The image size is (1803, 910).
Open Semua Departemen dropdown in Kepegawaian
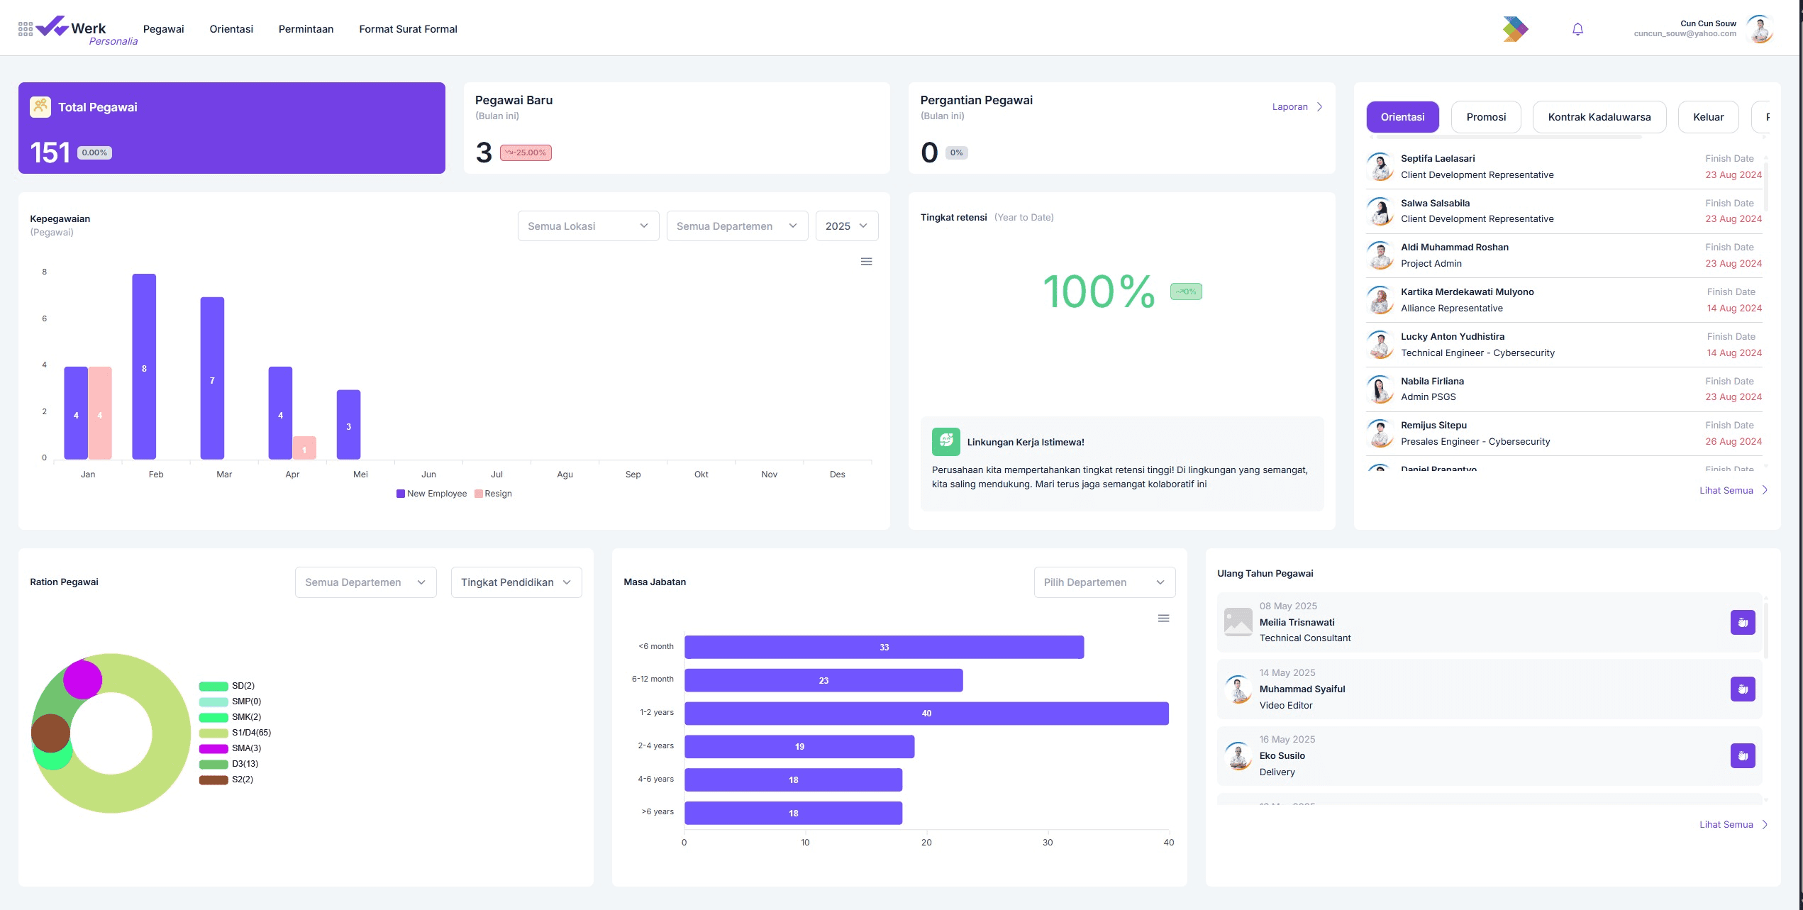click(737, 226)
